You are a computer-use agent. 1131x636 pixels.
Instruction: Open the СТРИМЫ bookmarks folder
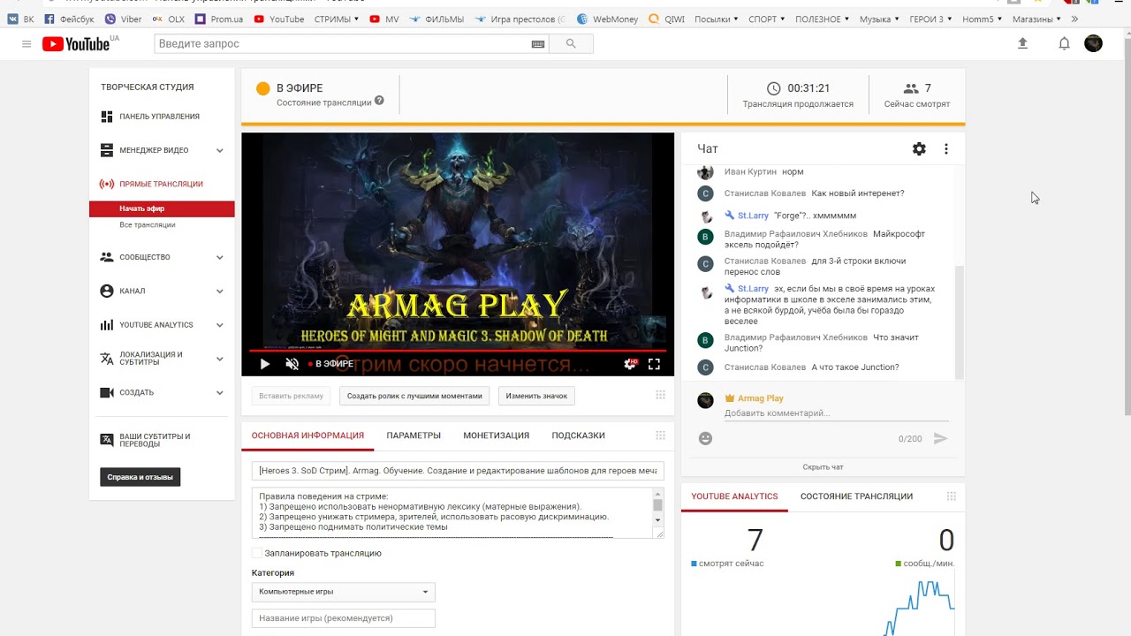coord(337,19)
